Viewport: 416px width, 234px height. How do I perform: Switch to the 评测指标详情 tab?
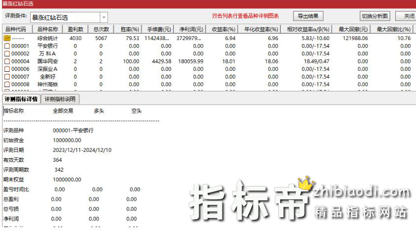21,99
